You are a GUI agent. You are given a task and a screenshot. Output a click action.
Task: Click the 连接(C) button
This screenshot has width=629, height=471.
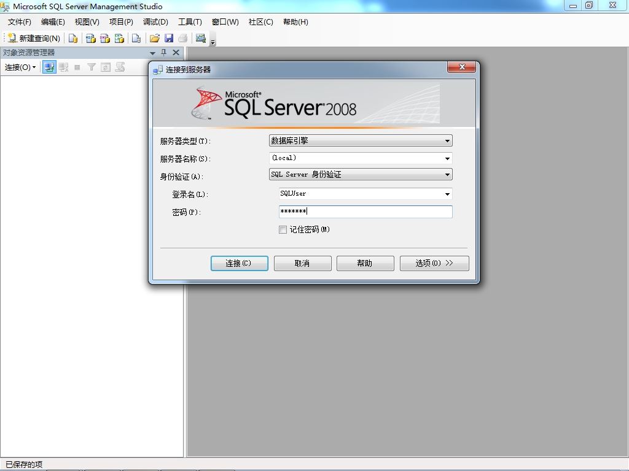(240, 263)
